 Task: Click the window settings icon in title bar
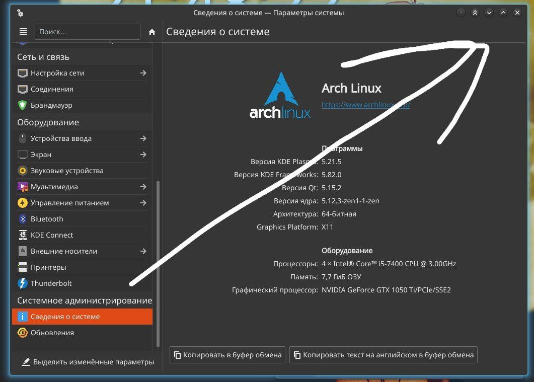20,13
